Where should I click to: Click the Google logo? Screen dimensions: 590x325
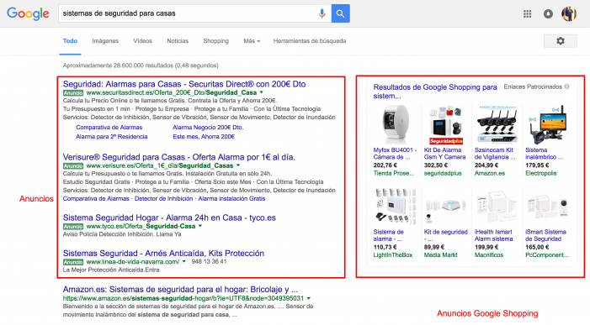coord(28,13)
